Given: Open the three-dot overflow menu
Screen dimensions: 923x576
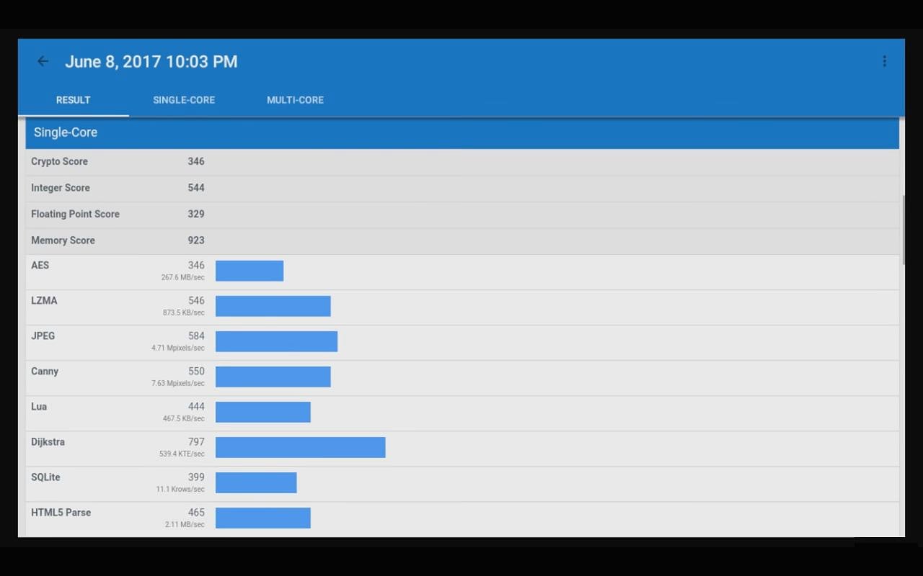Looking at the screenshot, I should point(884,62).
